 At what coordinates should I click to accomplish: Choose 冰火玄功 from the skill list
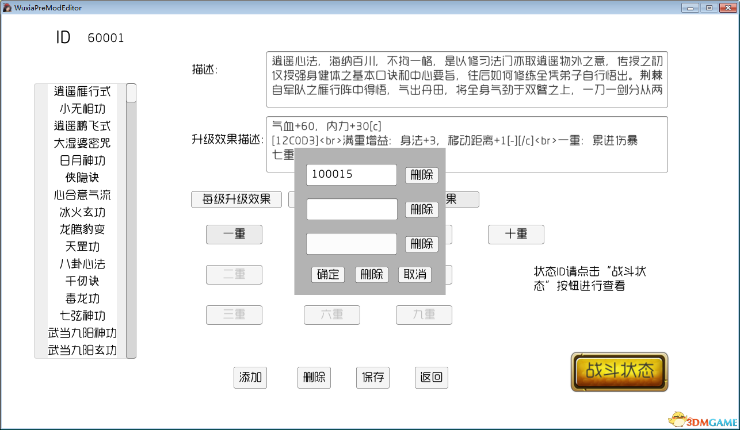pyautogui.click(x=82, y=212)
